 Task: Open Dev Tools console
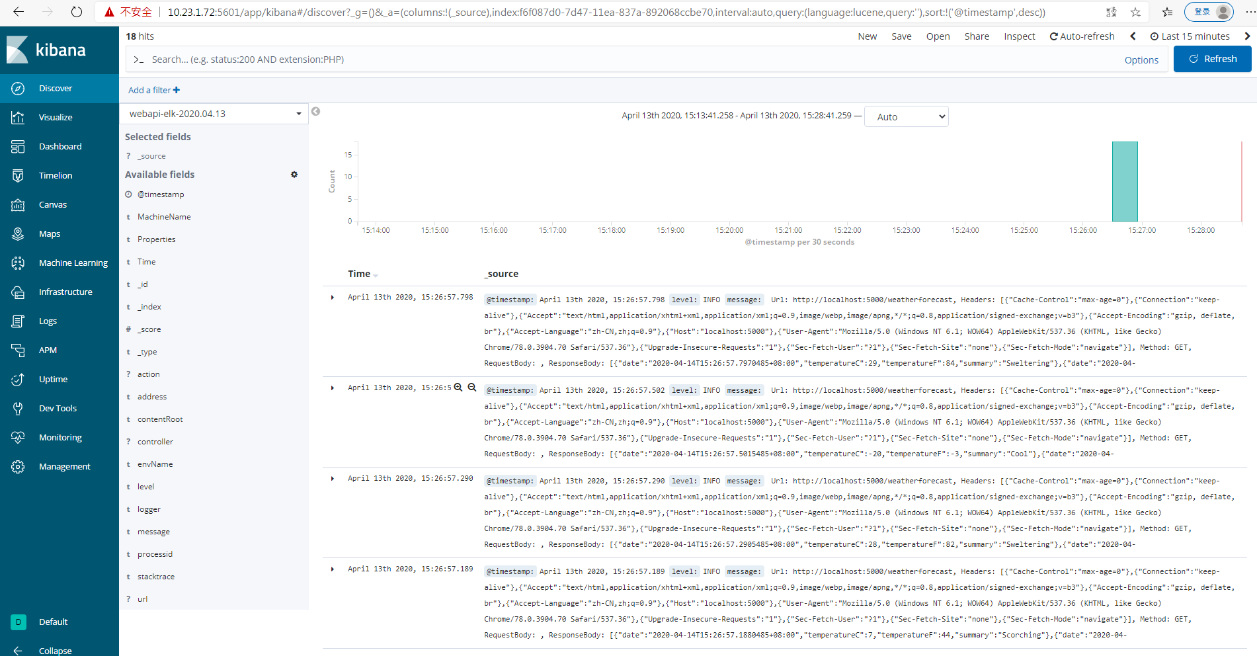click(58, 408)
